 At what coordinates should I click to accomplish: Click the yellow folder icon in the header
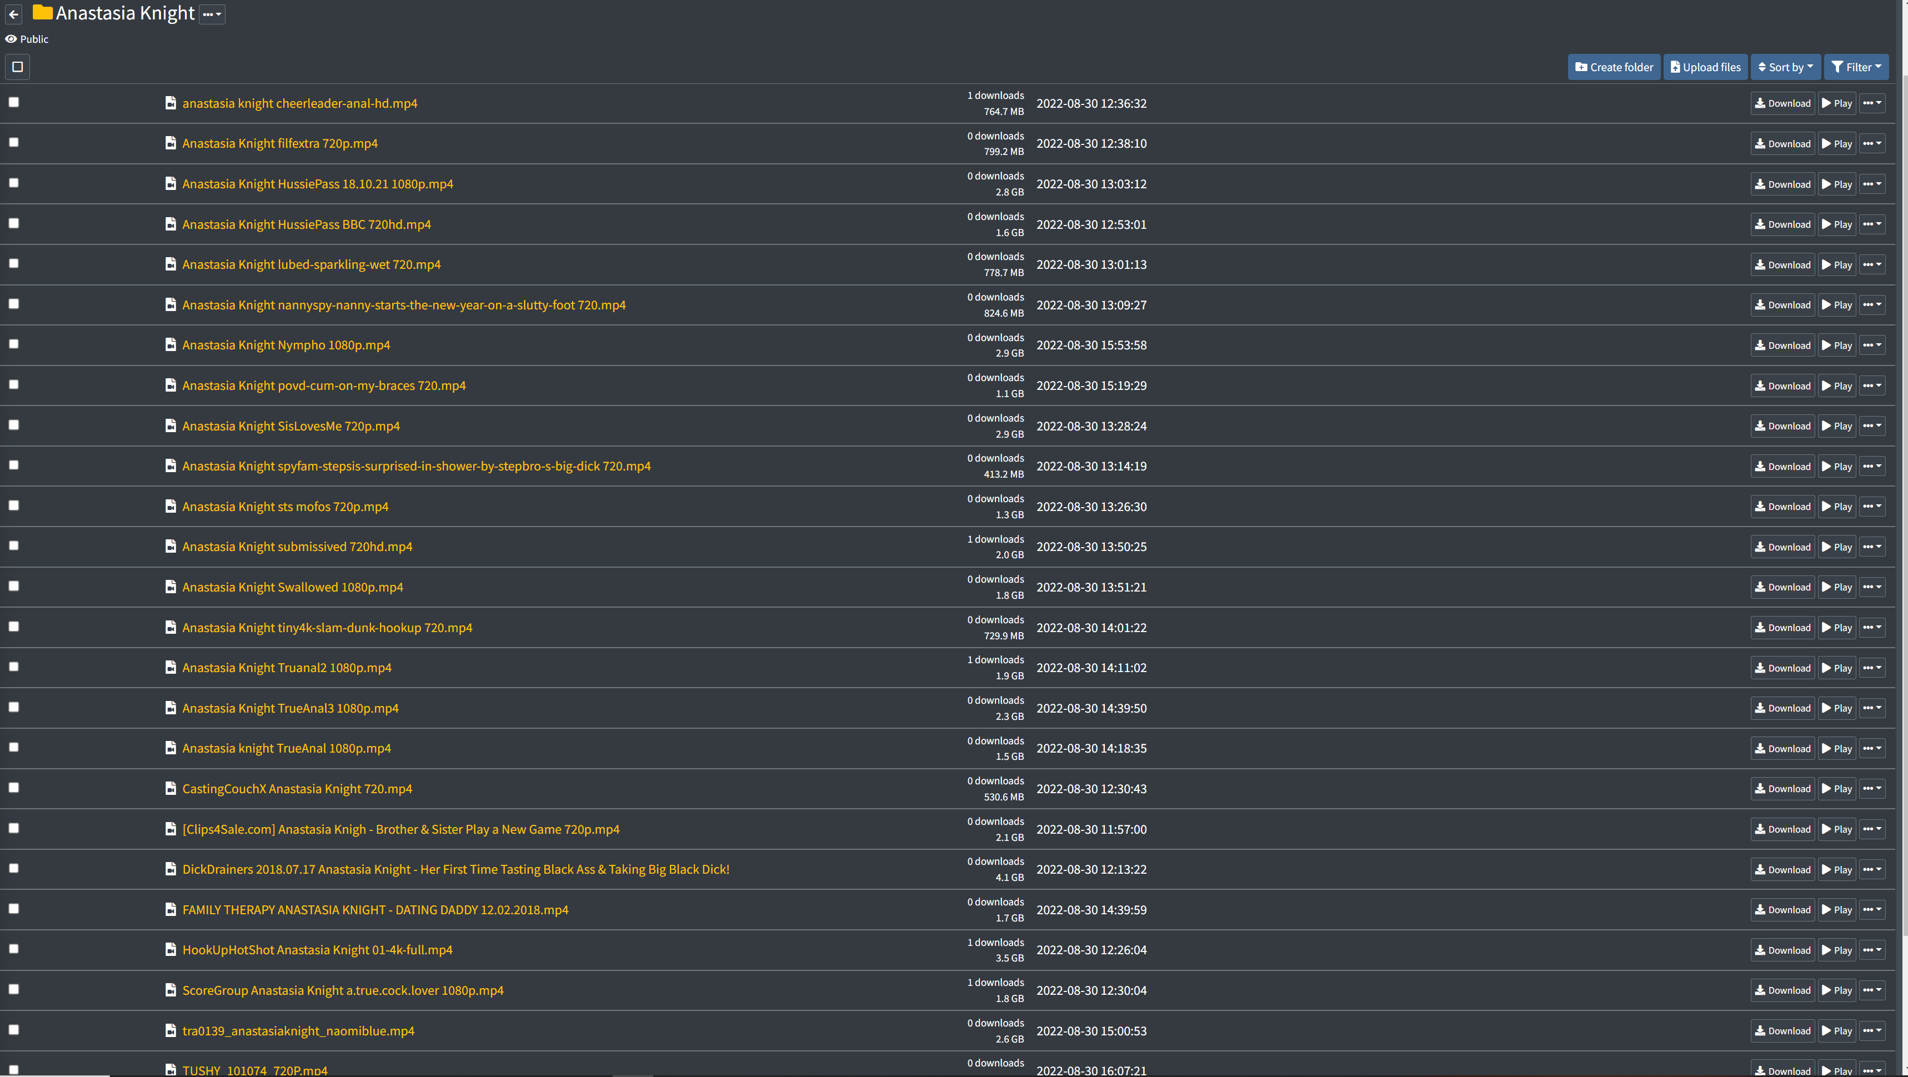tap(42, 13)
